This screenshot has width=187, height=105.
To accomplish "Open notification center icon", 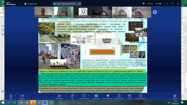I will 182,102.
